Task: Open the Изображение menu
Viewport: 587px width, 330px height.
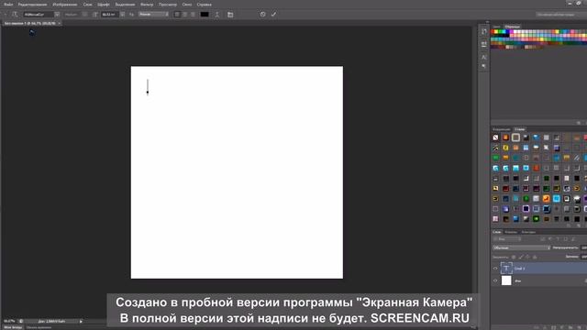Action: pos(65,5)
